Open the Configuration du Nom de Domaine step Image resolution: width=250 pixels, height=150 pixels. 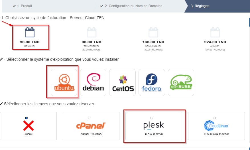tap(131, 6)
